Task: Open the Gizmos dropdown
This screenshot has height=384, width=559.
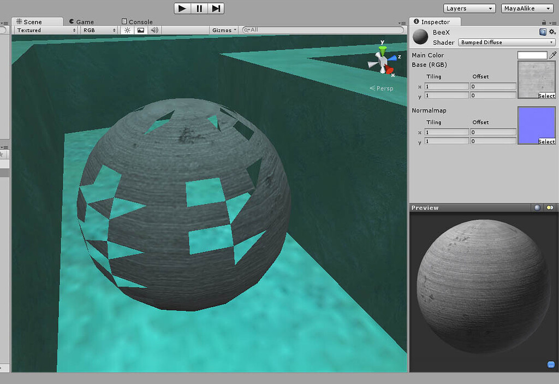Action: point(223,30)
